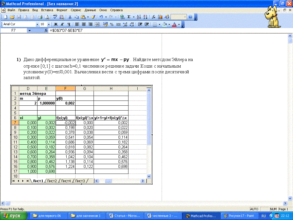The height and width of the screenshot is (220, 293).
Task: Open the Chart Wizard icon
Action: (160, 17)
